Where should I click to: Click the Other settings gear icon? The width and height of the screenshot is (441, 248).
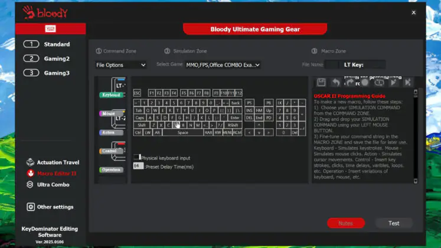click(30, 207)
